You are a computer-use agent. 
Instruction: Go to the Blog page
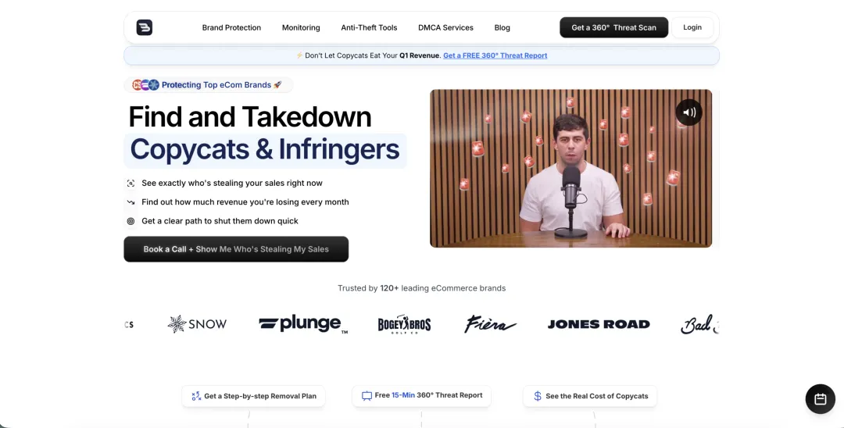[x=502, y=27]
